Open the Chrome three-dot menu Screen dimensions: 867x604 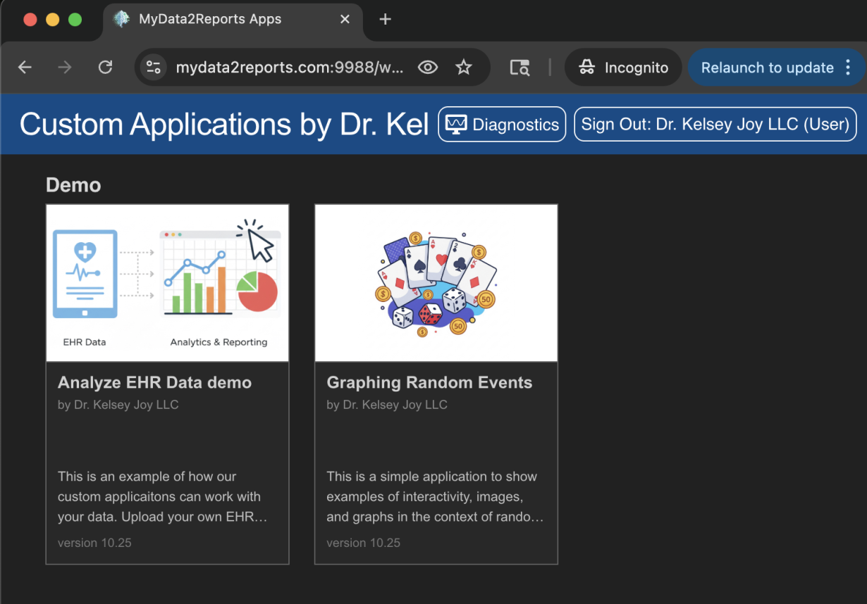click(848, 68)
